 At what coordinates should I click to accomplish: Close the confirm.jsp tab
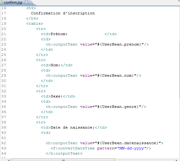pyautogui.click(x=26, y=2)
